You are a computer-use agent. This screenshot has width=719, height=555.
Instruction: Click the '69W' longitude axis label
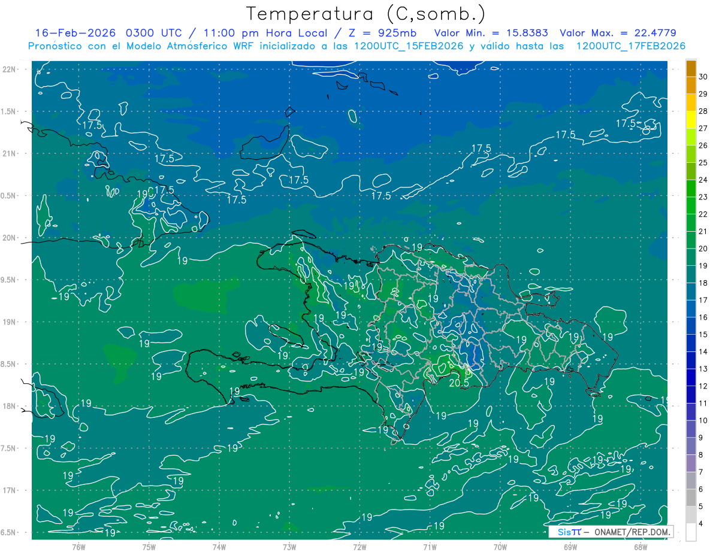(570, 547)
